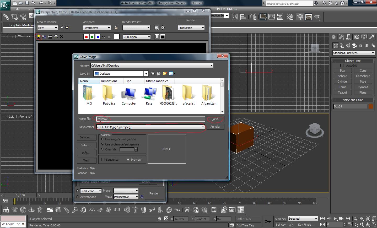This screenshot has height=228, width=377.
Task: Display the alpha channel in render window
Action: 104,37
